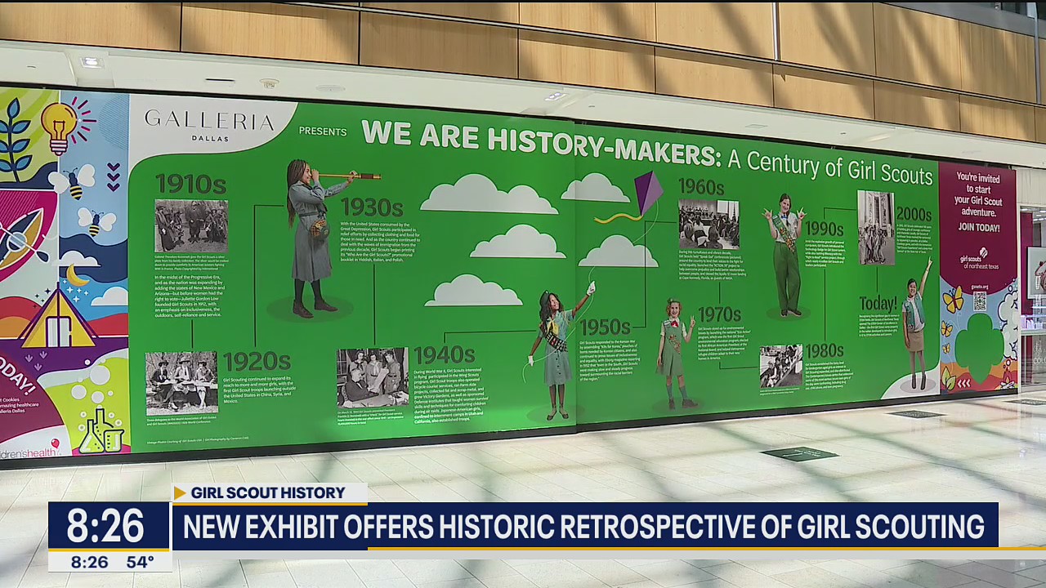Screen dimensions: 1046x588
Task: Click the "1990s" heading
Action: click(825, 229)
